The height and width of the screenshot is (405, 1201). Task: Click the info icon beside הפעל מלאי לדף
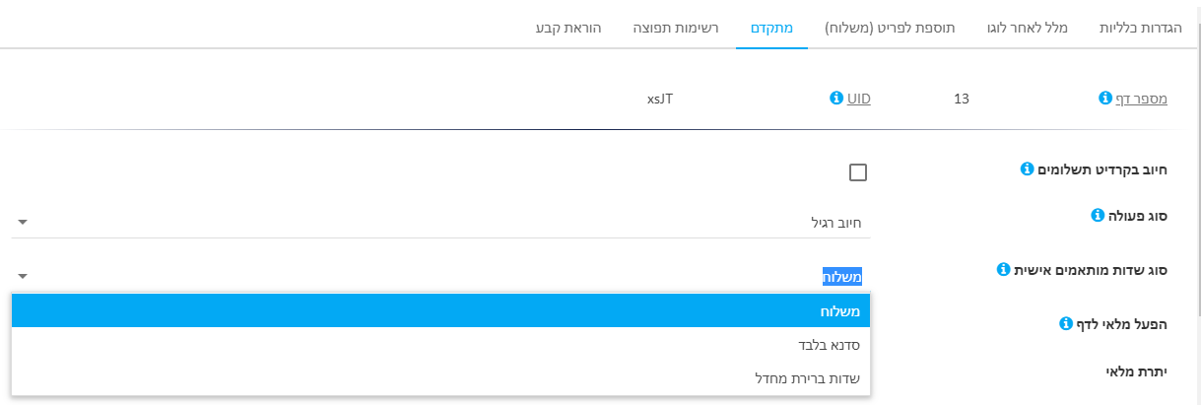click(1065, 323)
